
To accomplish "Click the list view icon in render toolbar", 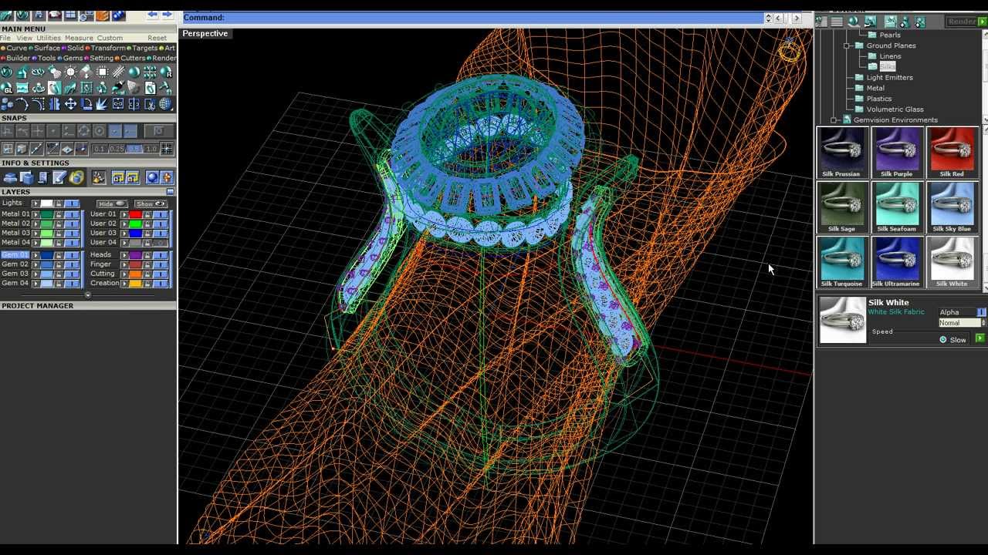I will 837,22.
